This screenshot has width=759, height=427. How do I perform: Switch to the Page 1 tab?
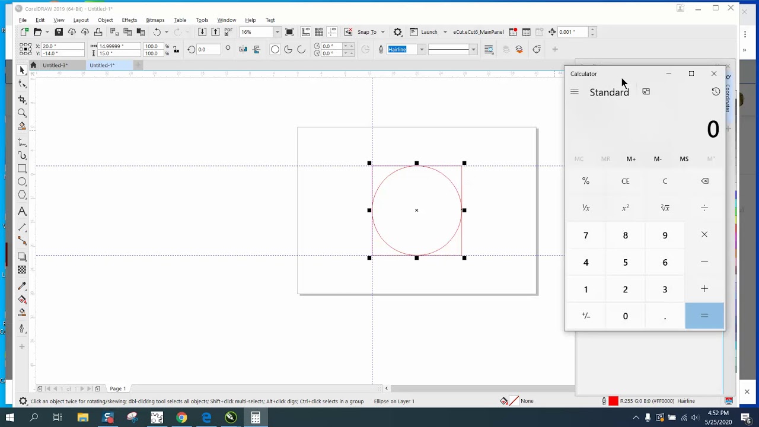pos(117,388)
